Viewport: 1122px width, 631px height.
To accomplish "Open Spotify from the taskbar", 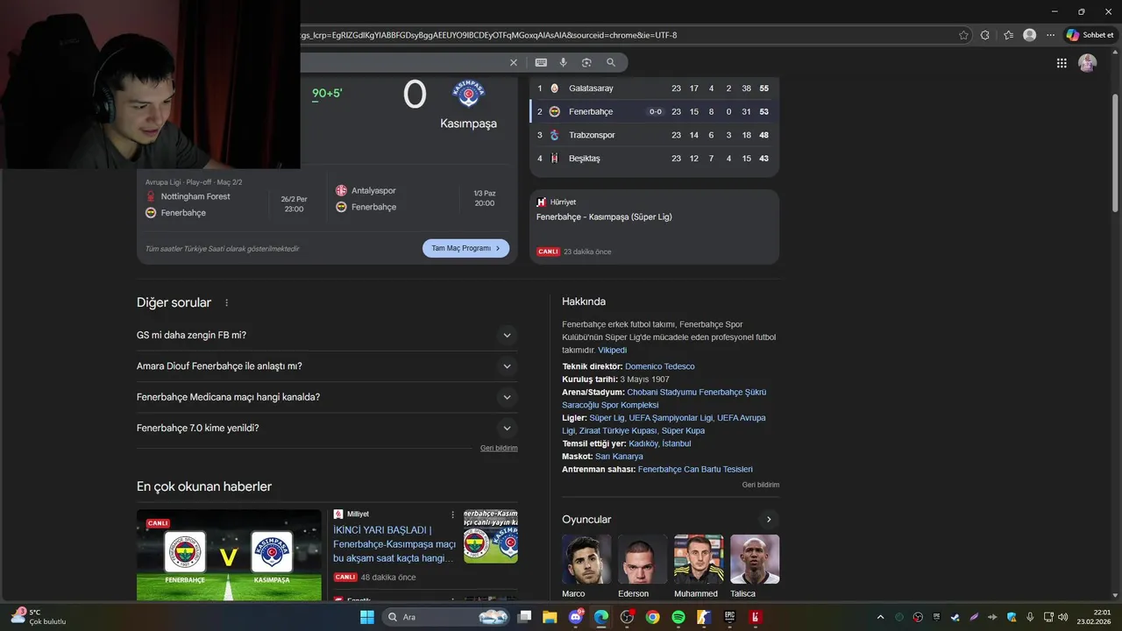I will [678, 617].
